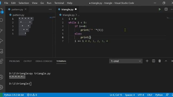Open Help menu
The width and height of the screenshot is (173, 97).
point(70,3)
